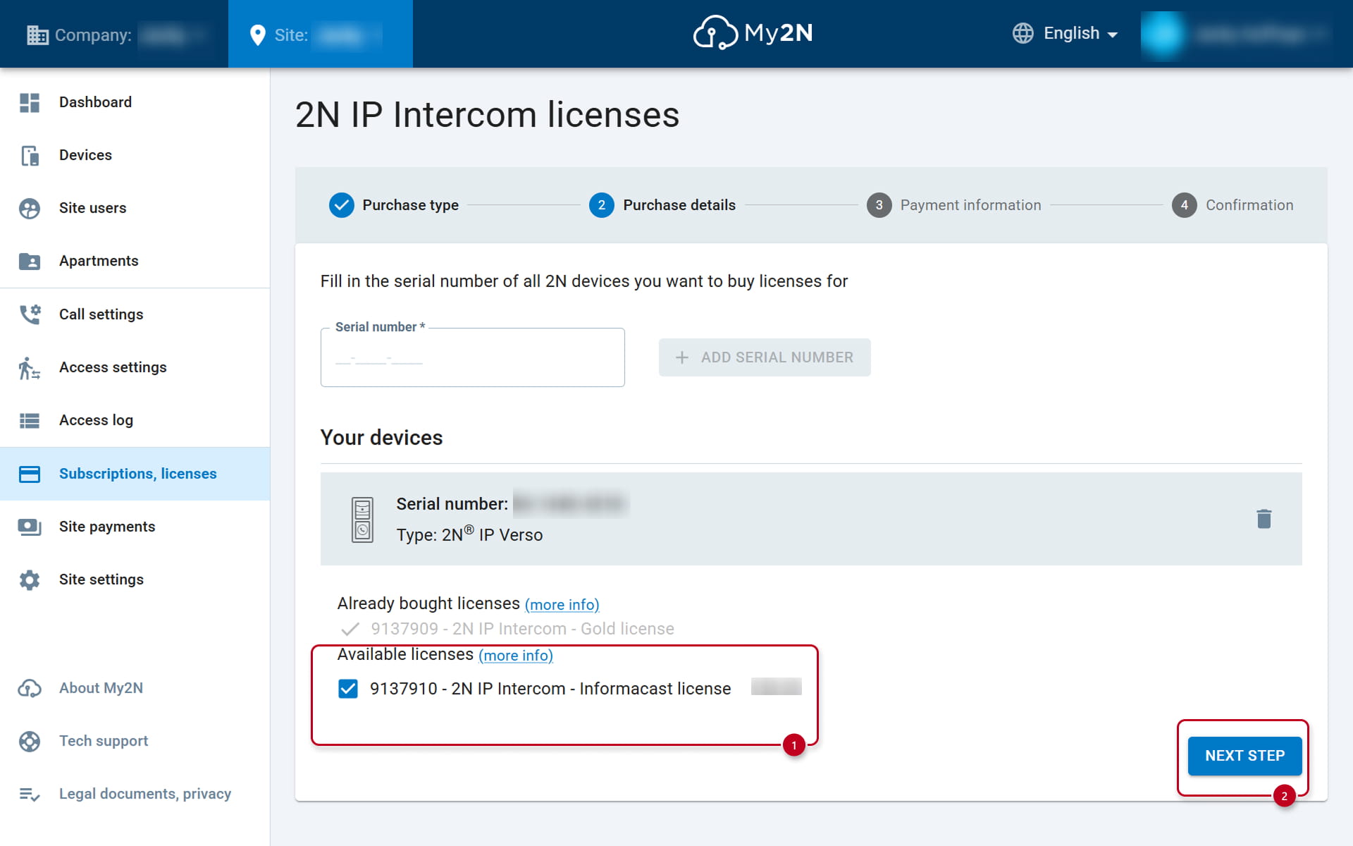Open the Site payments label in the sidebar
This screenshot has height=846, width=1353.
[x=107, y=527]
